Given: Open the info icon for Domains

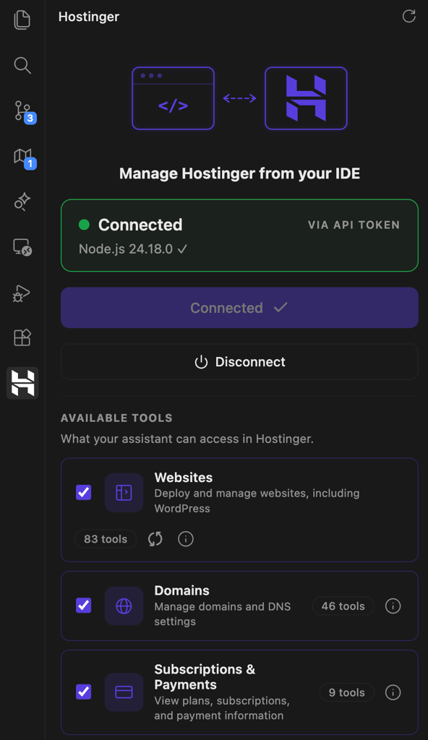Looking at the screenshot, I should click(393, 606).
